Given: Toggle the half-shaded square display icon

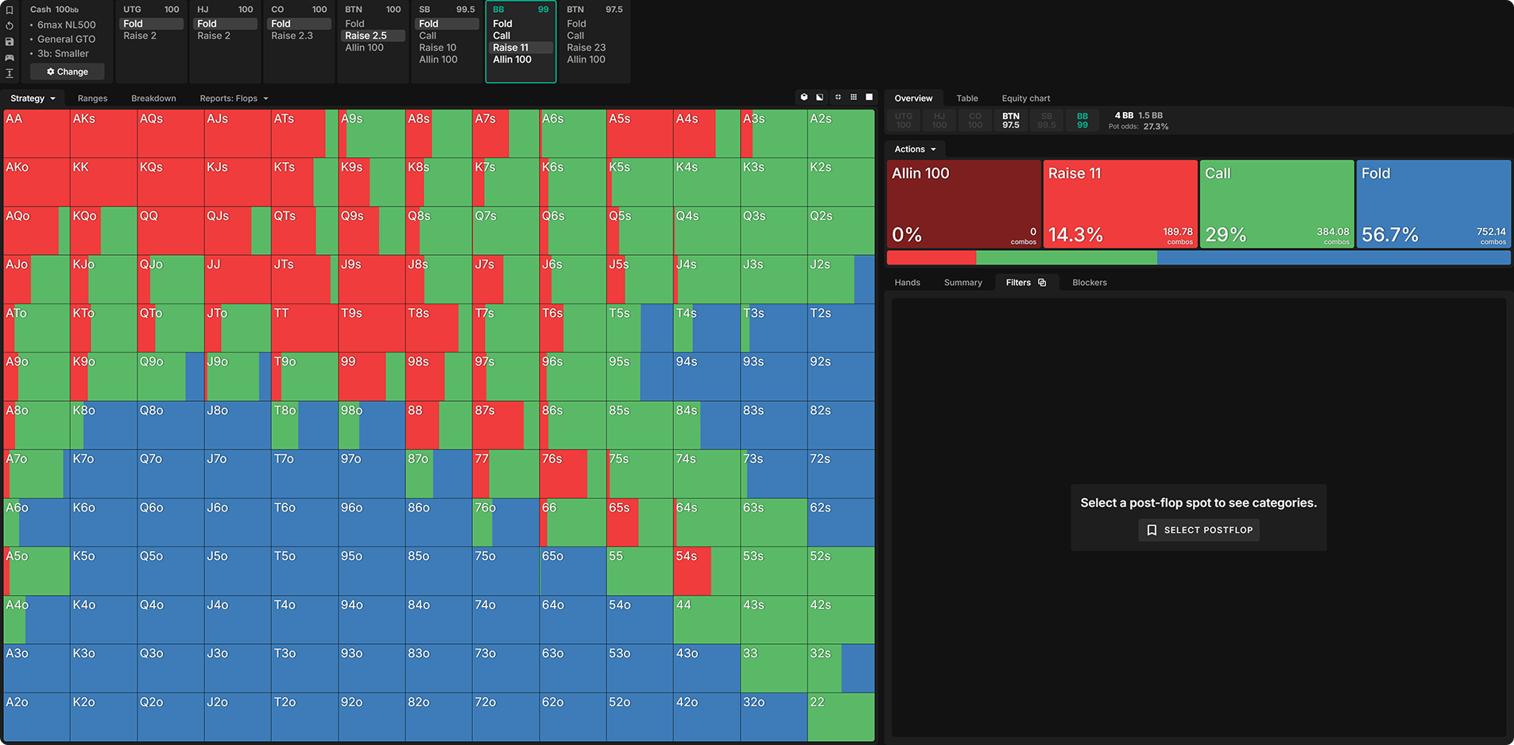Looking at the screenshot, I should 820,97.
